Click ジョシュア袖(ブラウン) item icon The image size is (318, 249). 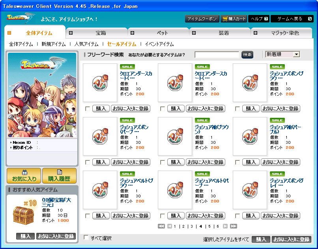175,136
